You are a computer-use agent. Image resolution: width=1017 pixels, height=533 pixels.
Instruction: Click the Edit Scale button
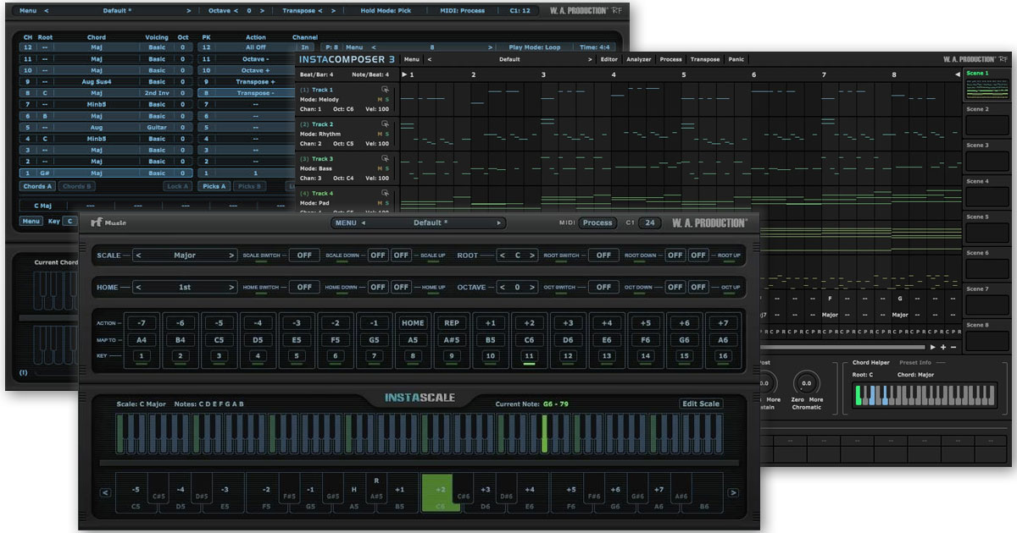[x=701, y=404]
